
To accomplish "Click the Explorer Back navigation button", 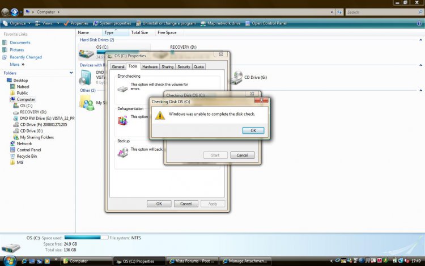I will click(5, 12).
